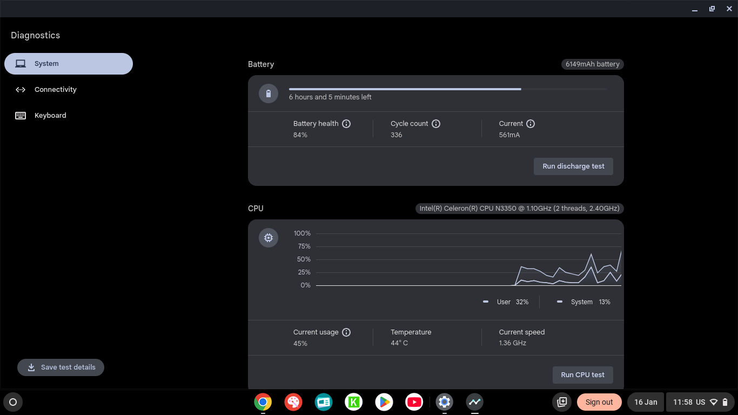Click the 44° C temperature value
Viewport: 738px width, 415px height.
pyautogui.click(x=399, y=343)
